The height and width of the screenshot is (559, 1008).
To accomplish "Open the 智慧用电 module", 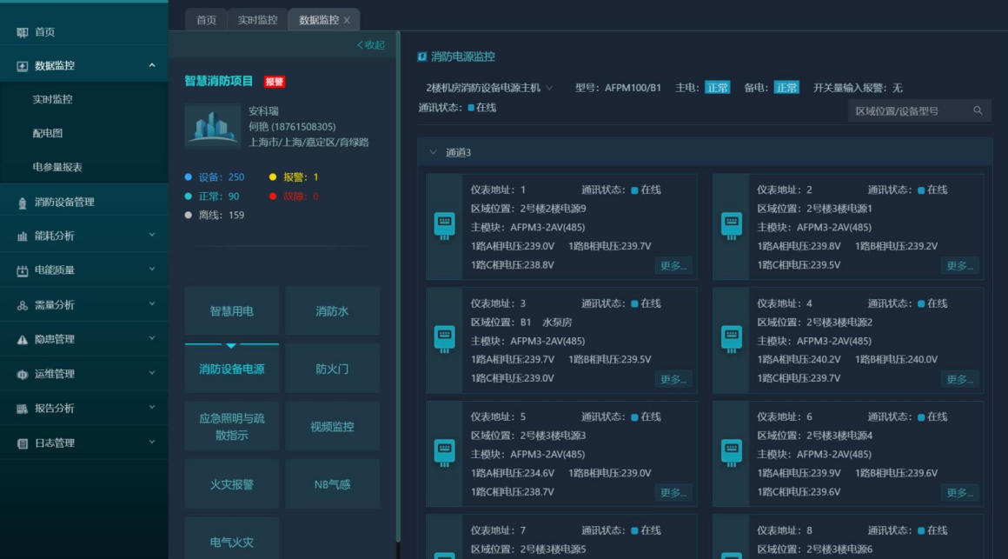I will [x=231, y=311].
